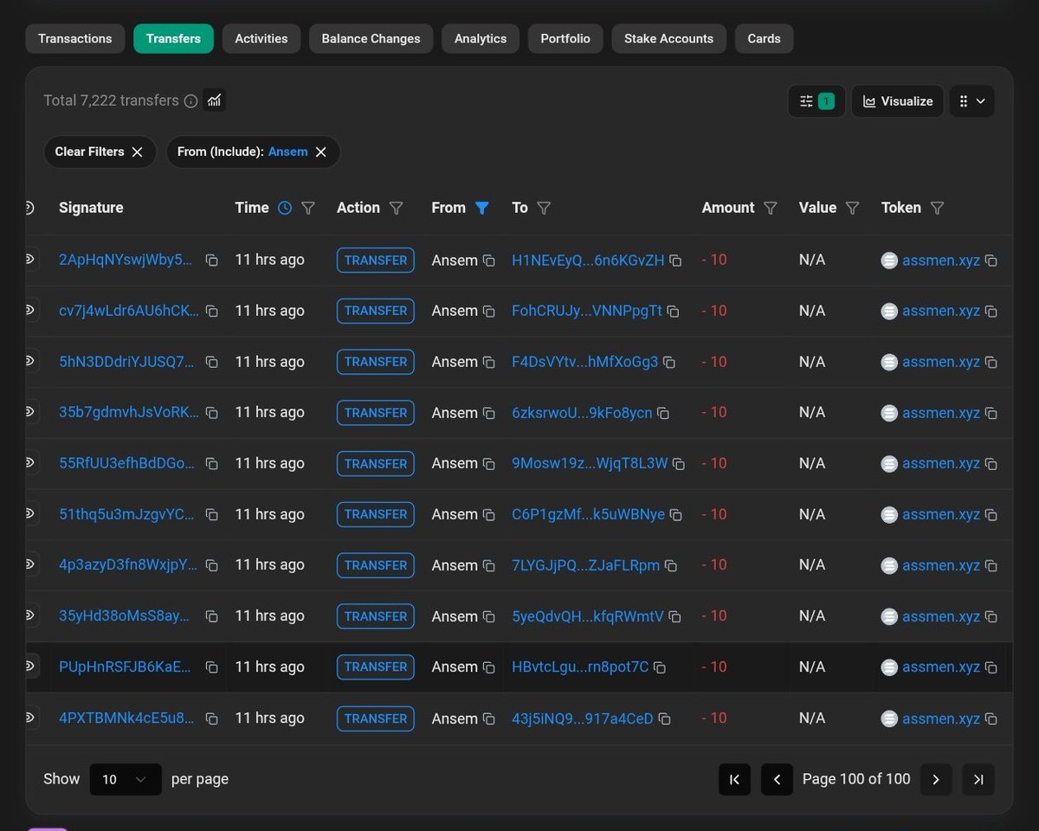This screenshot has height=831, width=1039.
Task: Go to the Balance Changes tab
Action: click(x=371, y=39)
